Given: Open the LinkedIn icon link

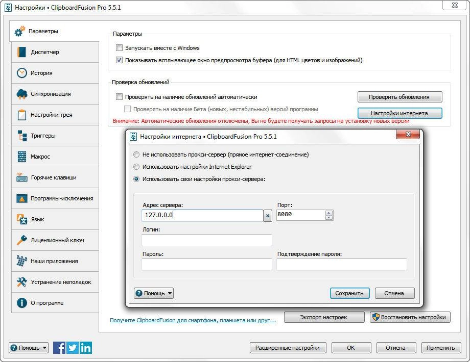Looking at the screenshot, I should (85, 348).
